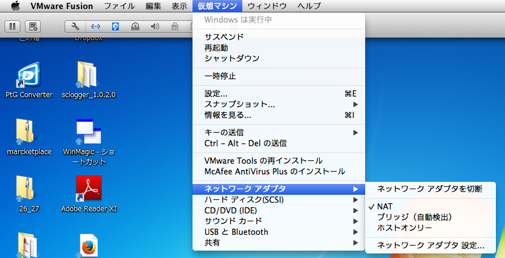Open the wrench settings toolbar icon

(x=75, y=27)
